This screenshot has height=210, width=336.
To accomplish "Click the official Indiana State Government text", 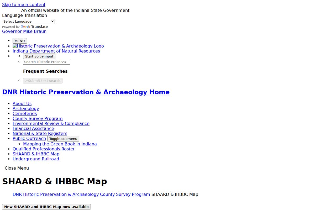I will [x=75, y=10].
